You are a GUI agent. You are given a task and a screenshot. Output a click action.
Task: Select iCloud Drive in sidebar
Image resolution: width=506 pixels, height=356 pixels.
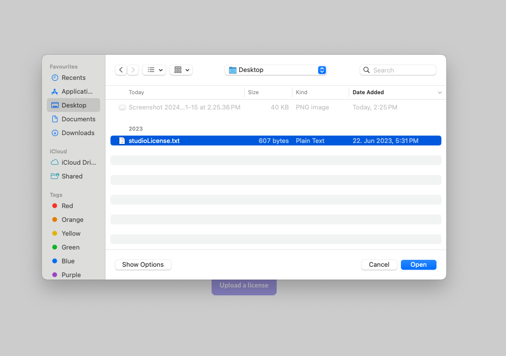(x=78, y=162)
